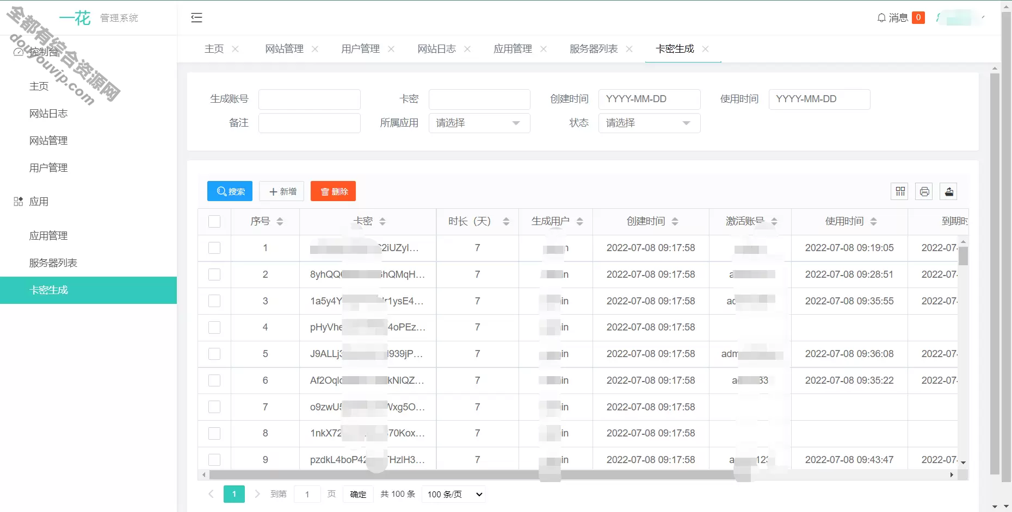Switch to the 用户管理 tab
1012x512 pixels.
point(361,49)
